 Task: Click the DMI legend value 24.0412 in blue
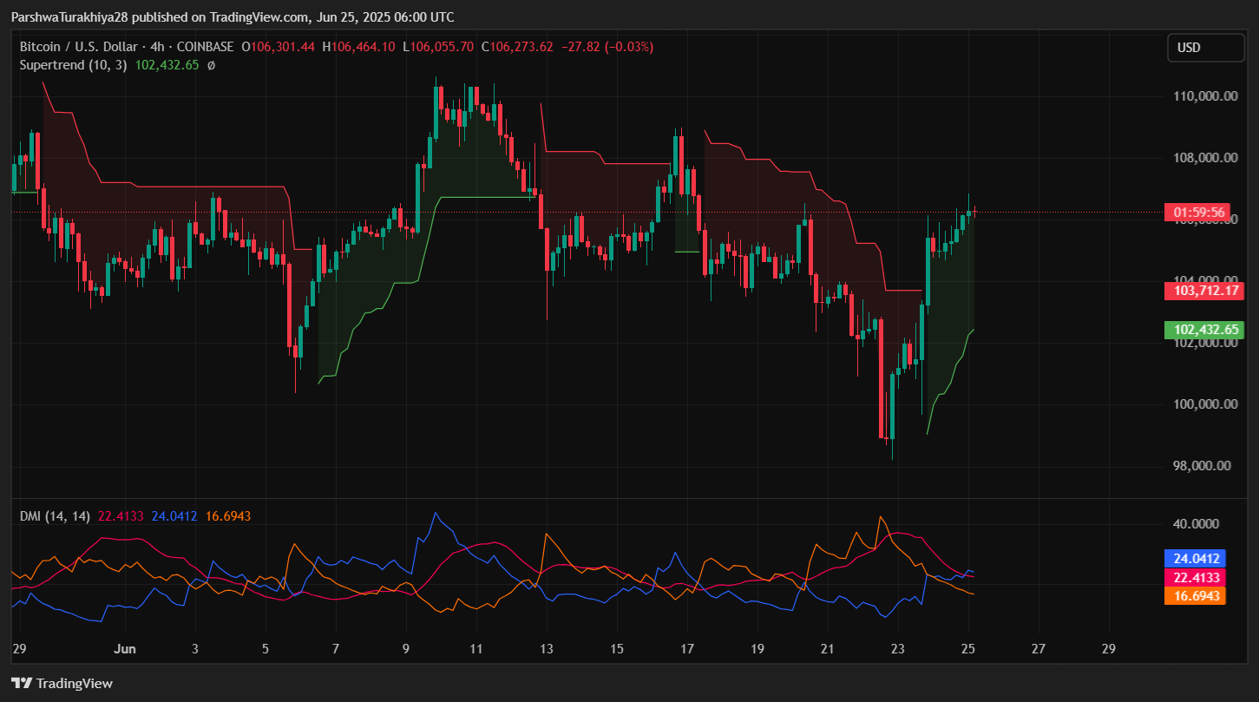[x=176, y=516]
